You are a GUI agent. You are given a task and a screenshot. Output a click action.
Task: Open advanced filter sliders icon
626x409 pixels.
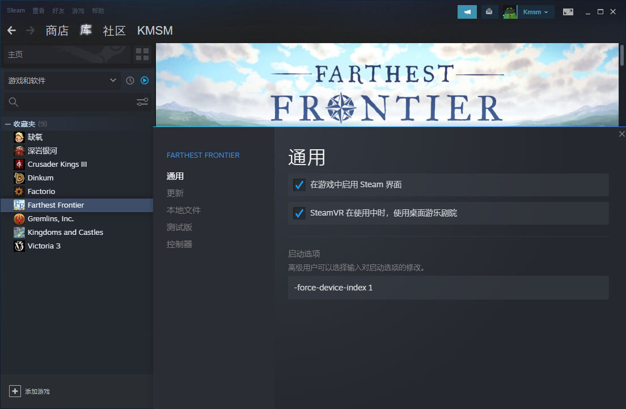tap(142, 102)
